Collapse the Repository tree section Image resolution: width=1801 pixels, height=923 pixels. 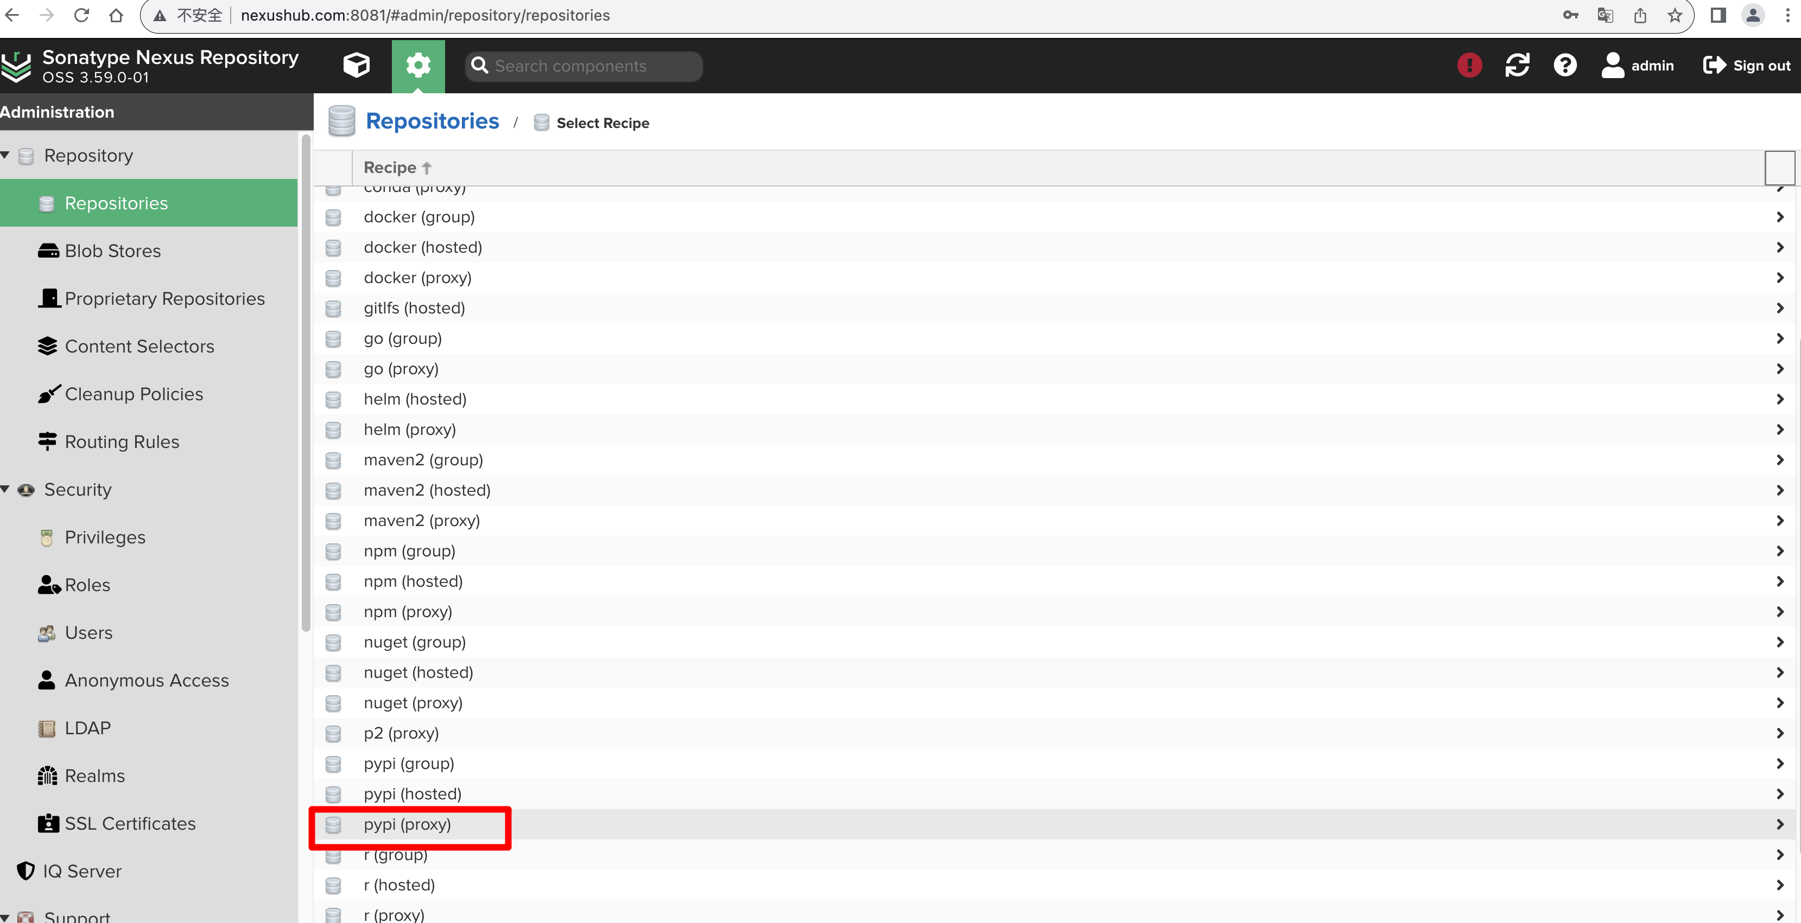click(x=5, y=155)
